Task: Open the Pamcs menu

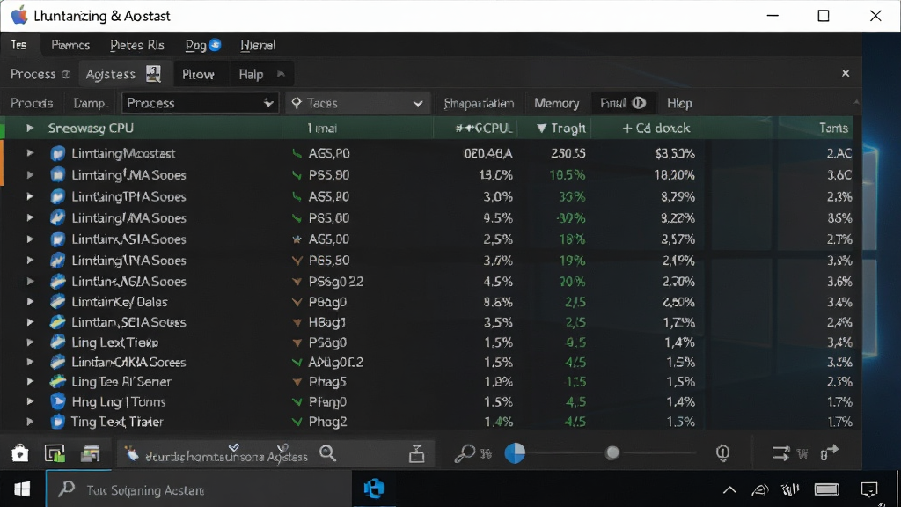Action: tap(70, 45)
